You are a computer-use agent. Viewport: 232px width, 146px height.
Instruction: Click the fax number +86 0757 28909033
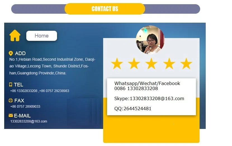click(x=25, y=107)
